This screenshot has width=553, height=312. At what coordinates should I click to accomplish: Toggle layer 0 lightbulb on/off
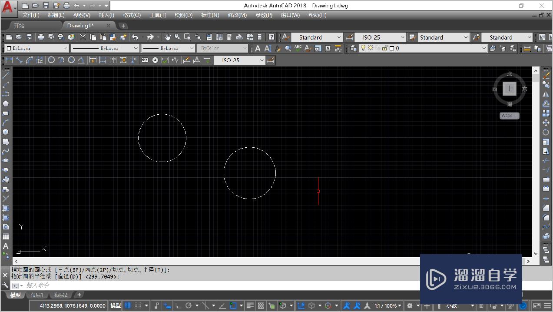[x=363, y=48]
